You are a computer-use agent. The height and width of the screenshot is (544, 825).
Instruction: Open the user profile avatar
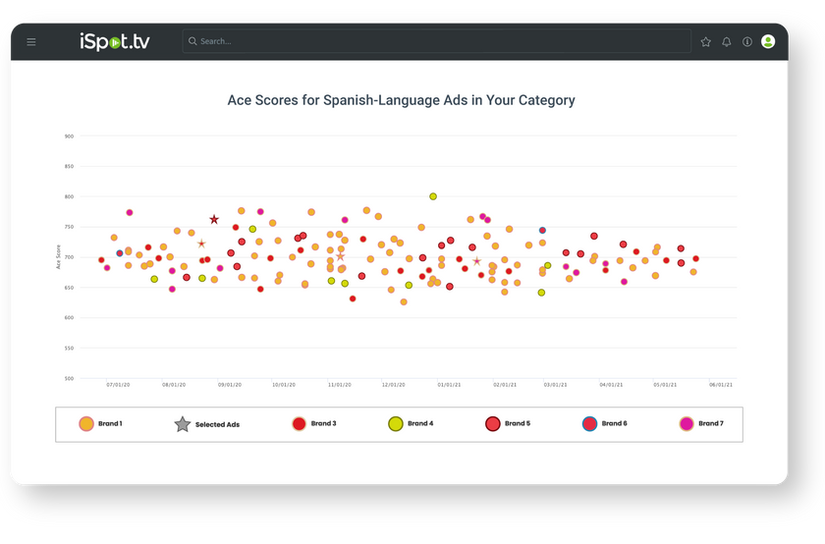pyautogui.click(x=768, y=41)
